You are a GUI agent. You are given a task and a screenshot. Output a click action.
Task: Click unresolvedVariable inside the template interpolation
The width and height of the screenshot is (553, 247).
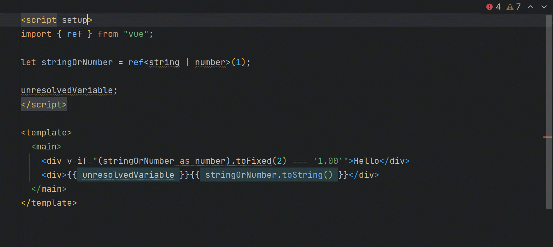click(128, 175)
